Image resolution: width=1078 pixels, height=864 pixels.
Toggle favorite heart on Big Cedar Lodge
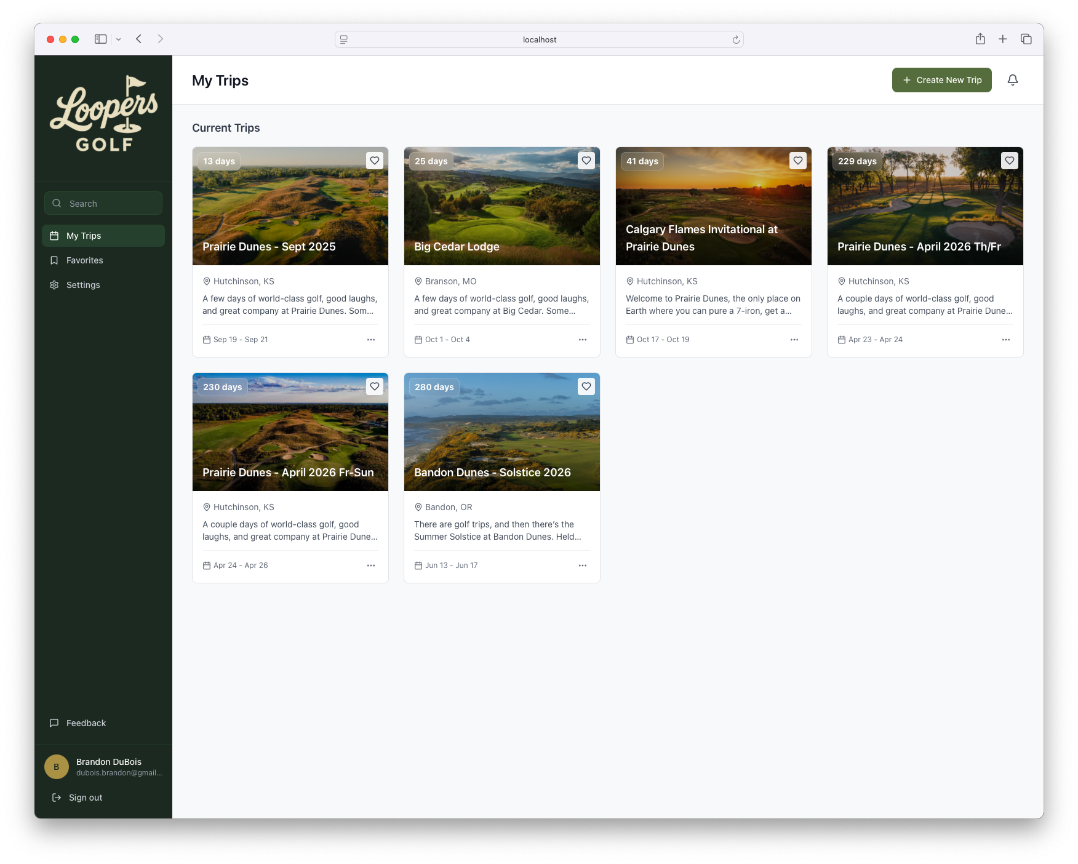tap(586, 161)
